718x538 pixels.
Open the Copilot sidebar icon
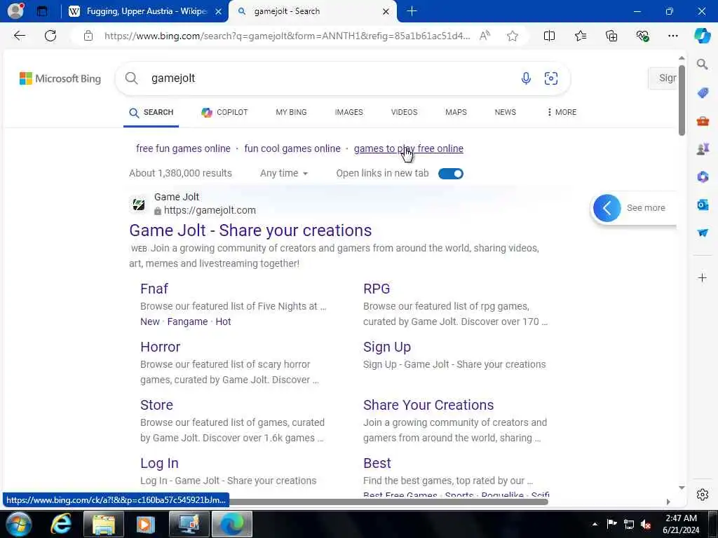click(702, 36)
